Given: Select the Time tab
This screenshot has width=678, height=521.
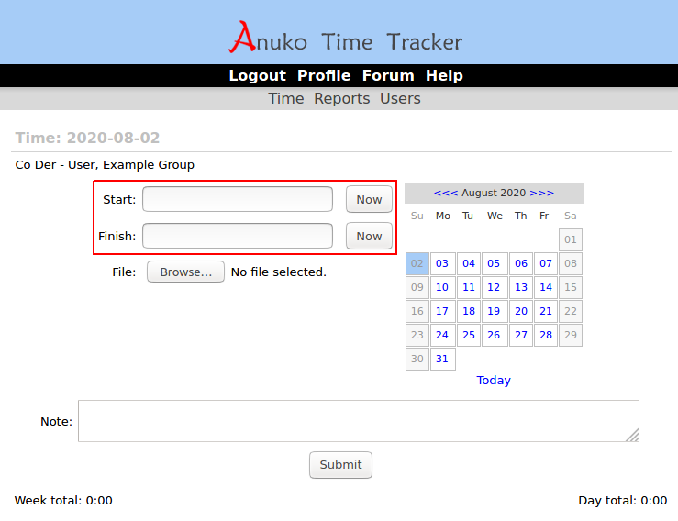Looking at the screenshot, I should (285, 98).
